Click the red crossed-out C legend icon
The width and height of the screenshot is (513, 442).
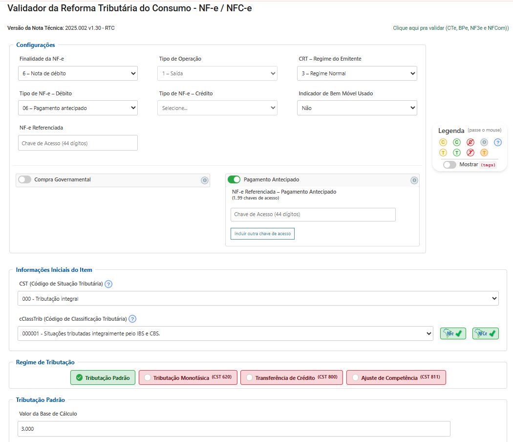coord(470,142)
